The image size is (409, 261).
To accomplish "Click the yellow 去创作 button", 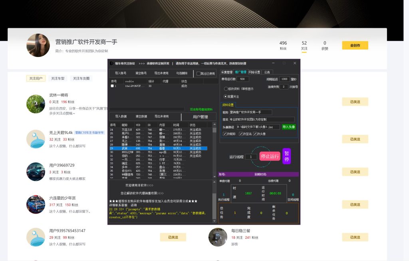I will [355, 45].
